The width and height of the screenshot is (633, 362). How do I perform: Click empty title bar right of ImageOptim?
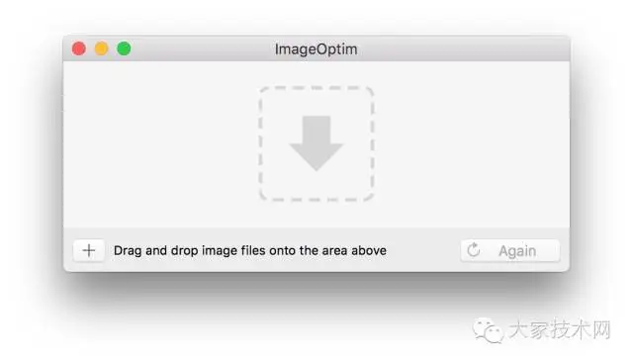tap(464, 48)
